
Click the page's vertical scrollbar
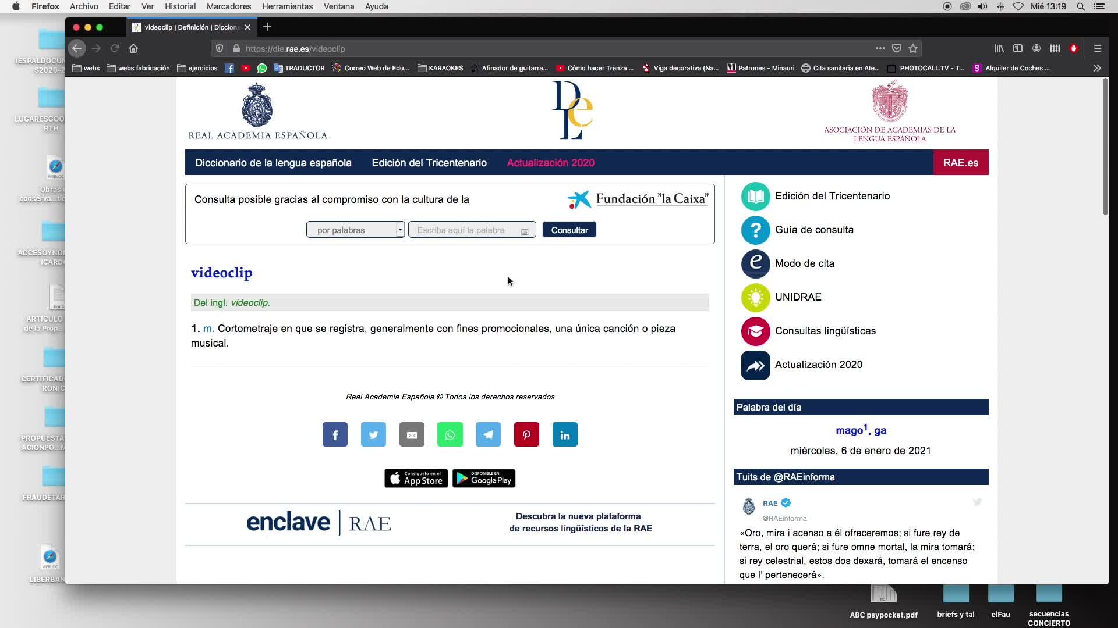1105,145
